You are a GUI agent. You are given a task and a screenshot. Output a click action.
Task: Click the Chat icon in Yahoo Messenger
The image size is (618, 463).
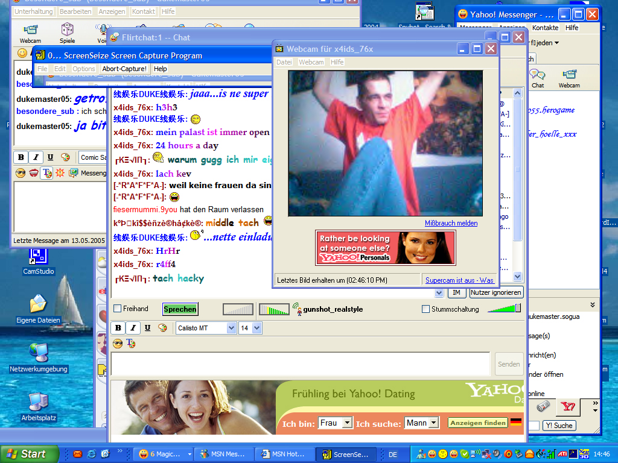pyautogui.click(x=537, y=78)
